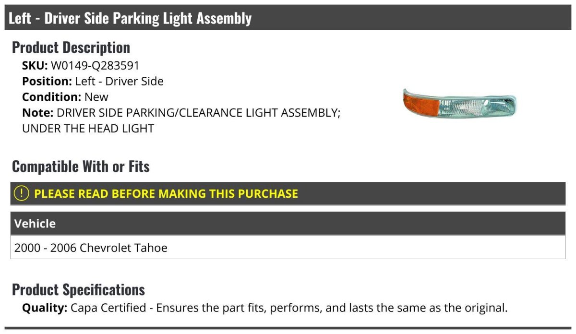
Task: Click the parking light product image
Action: coord(459,104)
